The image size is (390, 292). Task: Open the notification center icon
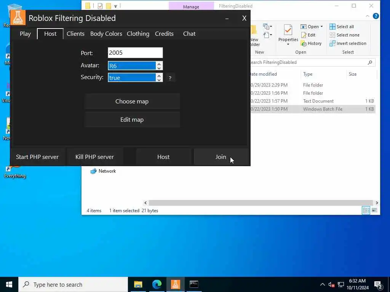[x=378, y=285]
